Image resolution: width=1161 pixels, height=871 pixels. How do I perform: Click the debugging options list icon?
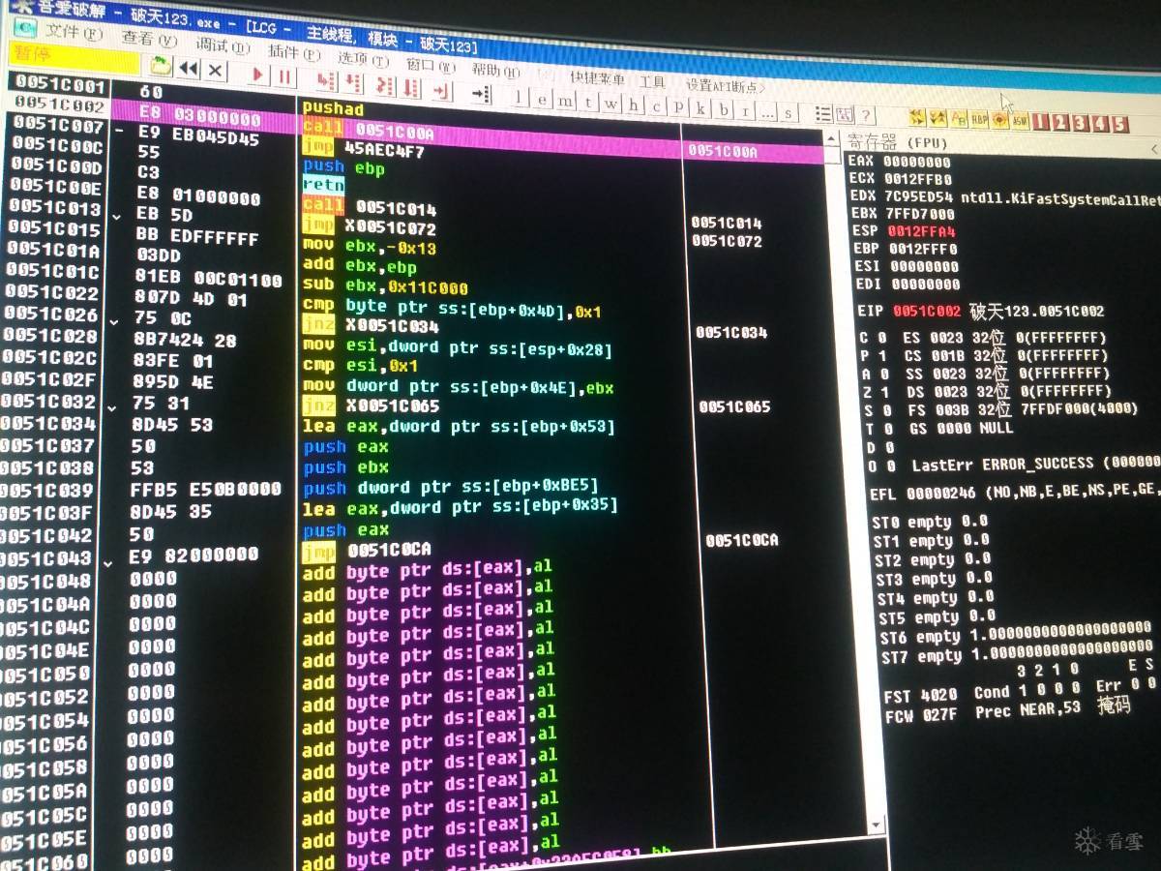click(823, 114)
